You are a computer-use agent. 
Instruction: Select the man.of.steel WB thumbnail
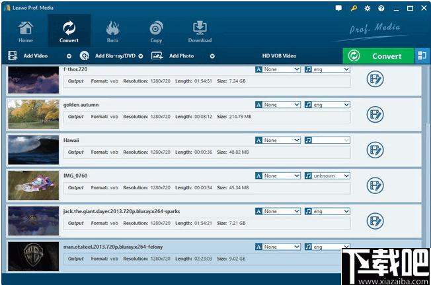[33, 257]
